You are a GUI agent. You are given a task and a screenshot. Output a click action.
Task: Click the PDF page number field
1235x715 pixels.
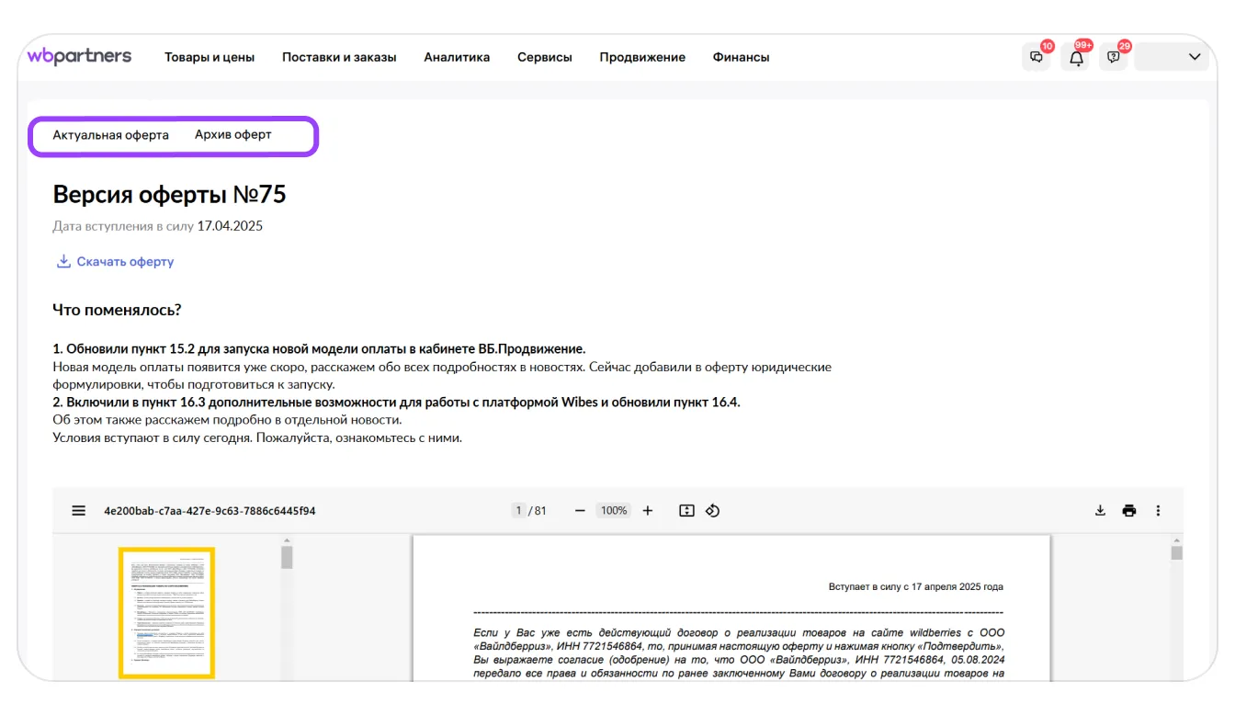click(518, 511)
